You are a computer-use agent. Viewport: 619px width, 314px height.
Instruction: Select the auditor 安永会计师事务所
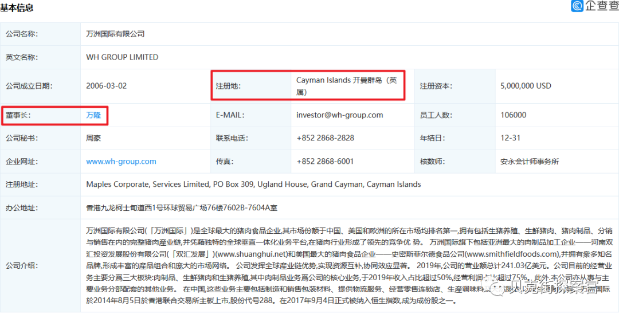pyautogui.click(x=529, y=162)
